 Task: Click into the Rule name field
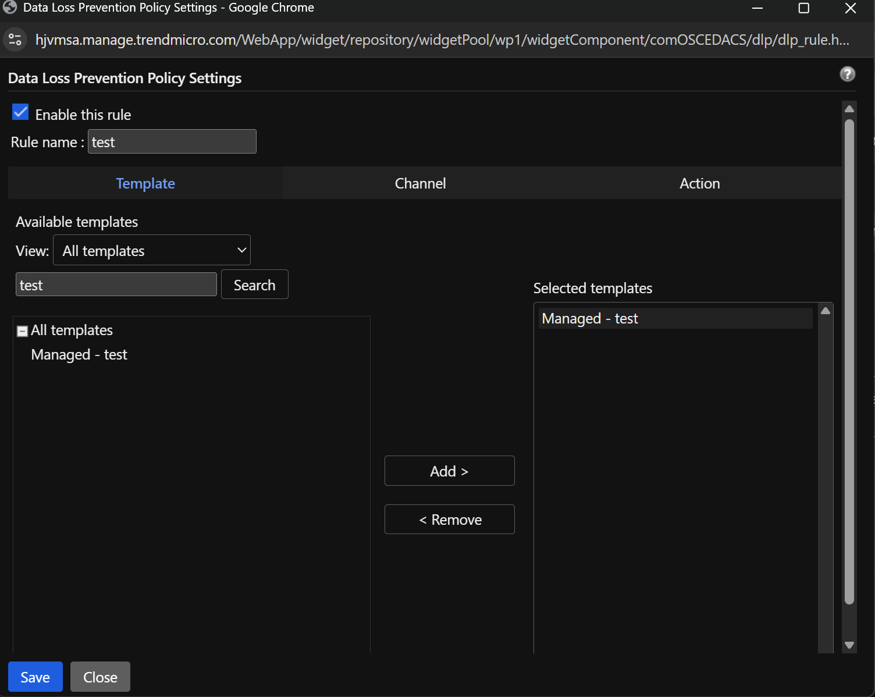point(172,141)
